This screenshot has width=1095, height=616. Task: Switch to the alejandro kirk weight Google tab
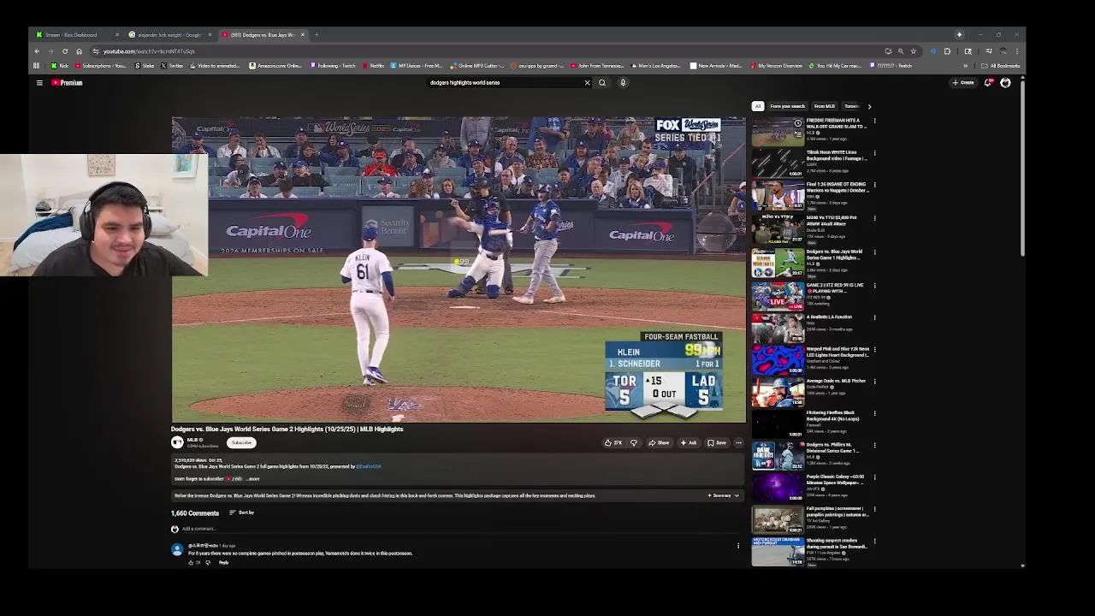169,35
